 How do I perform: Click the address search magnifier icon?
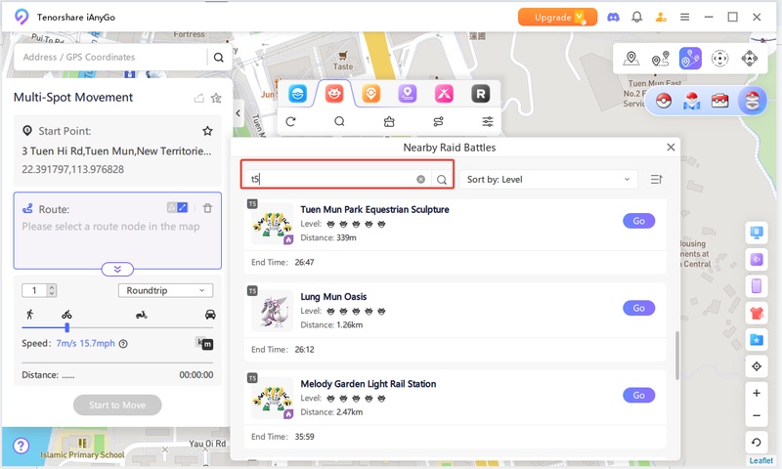218,58
